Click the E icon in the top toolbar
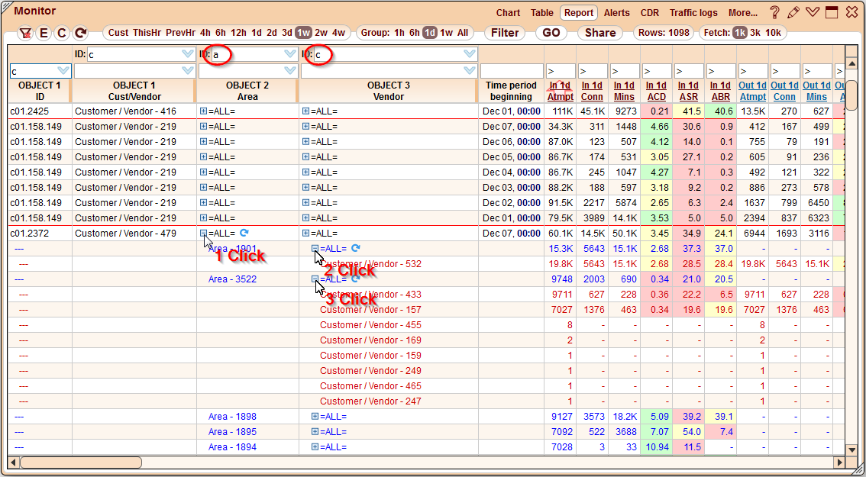Screen dimensions: 866x477 pyautogui.click(x=44, y=33)
